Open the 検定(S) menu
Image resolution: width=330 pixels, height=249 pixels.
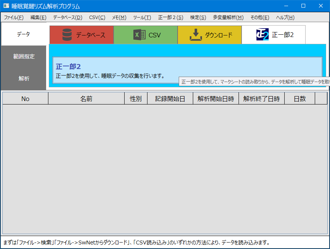click(198, 18)
